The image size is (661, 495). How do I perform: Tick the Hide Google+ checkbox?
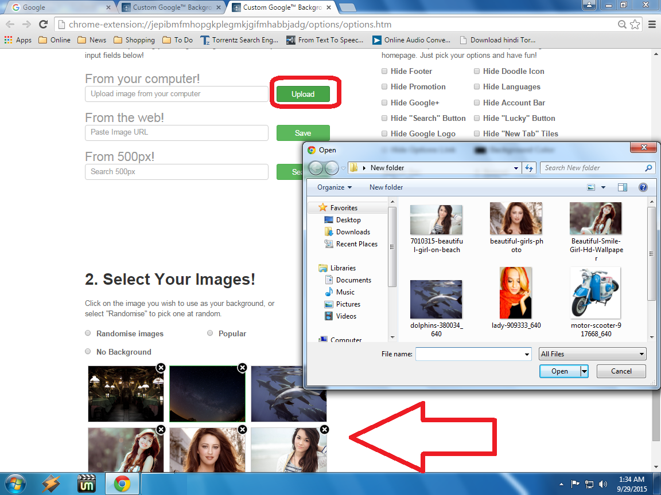[x=384, y=103]
